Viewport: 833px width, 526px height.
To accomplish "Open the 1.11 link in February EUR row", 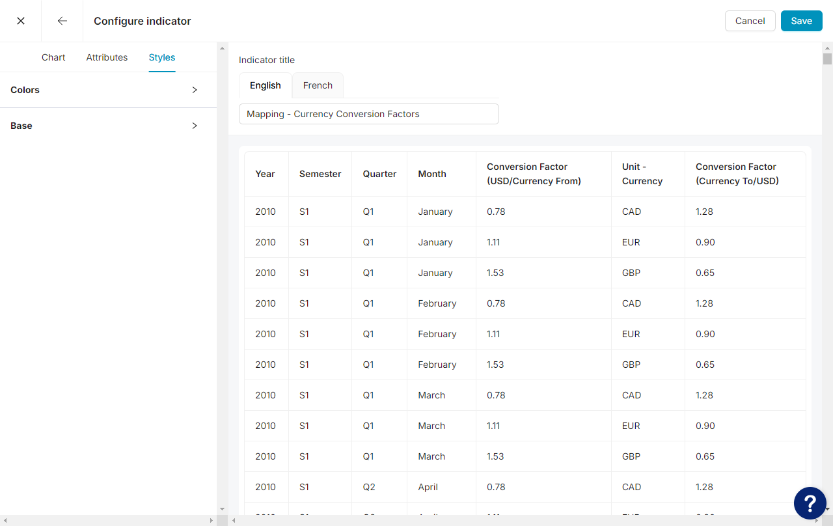I will [493, 333].
